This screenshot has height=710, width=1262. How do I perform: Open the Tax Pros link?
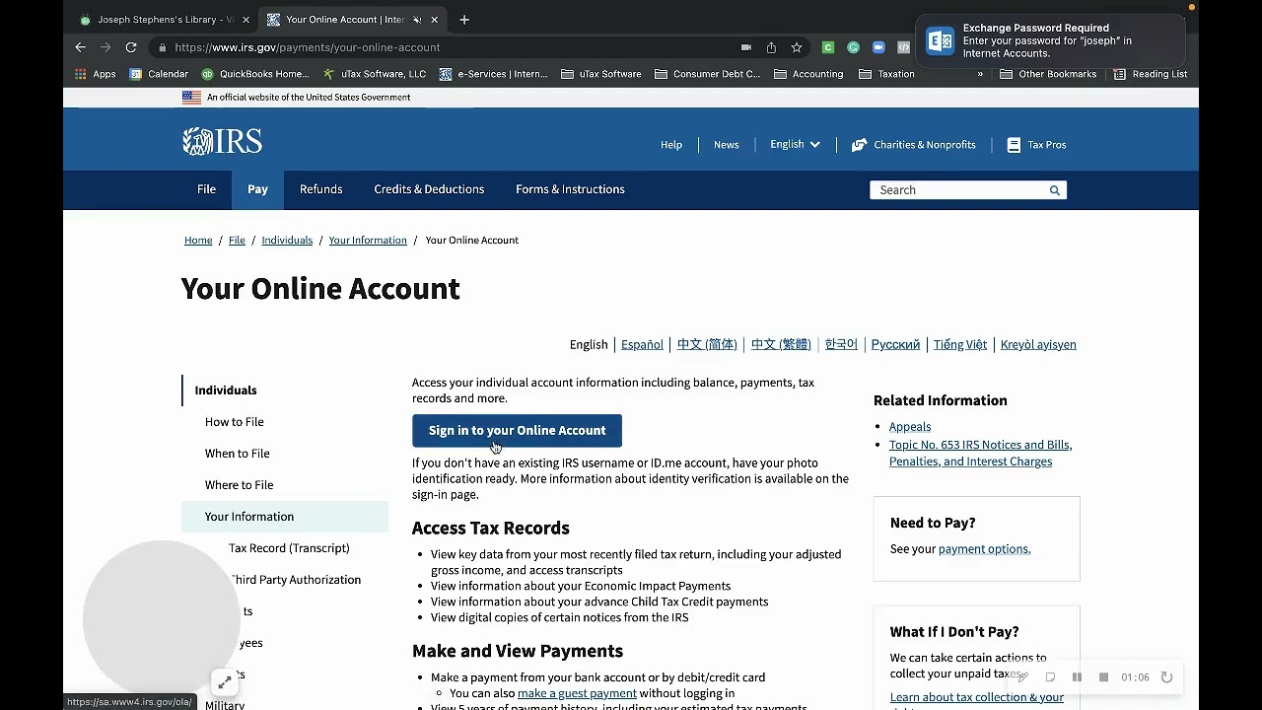click(1036, 145)
